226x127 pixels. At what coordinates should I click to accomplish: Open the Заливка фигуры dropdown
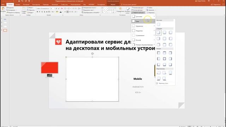(138, 8)
